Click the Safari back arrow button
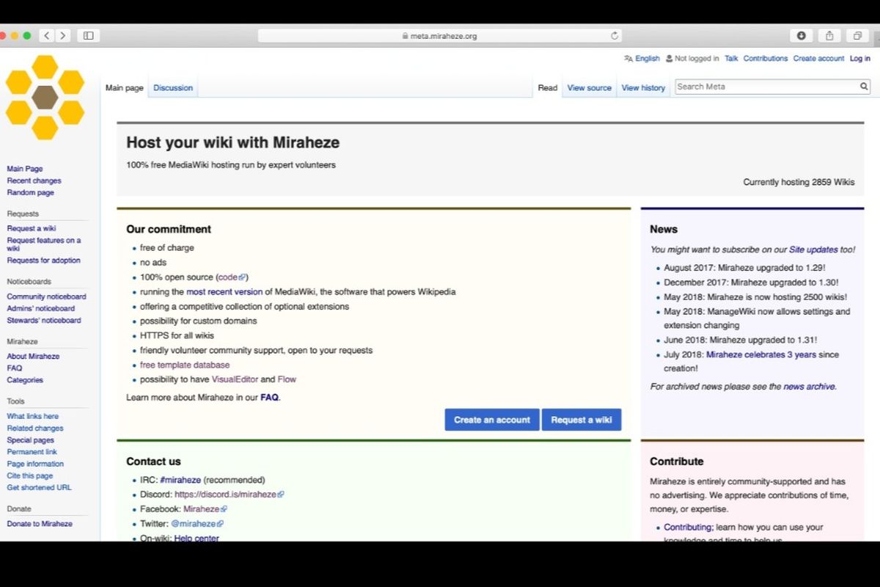This screenshot has height=587, width=880. 47,35
